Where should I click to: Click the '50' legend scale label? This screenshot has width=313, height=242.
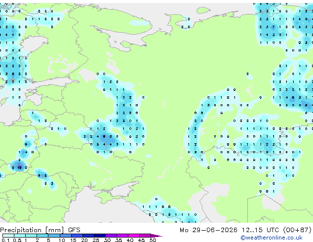point(153,240)
